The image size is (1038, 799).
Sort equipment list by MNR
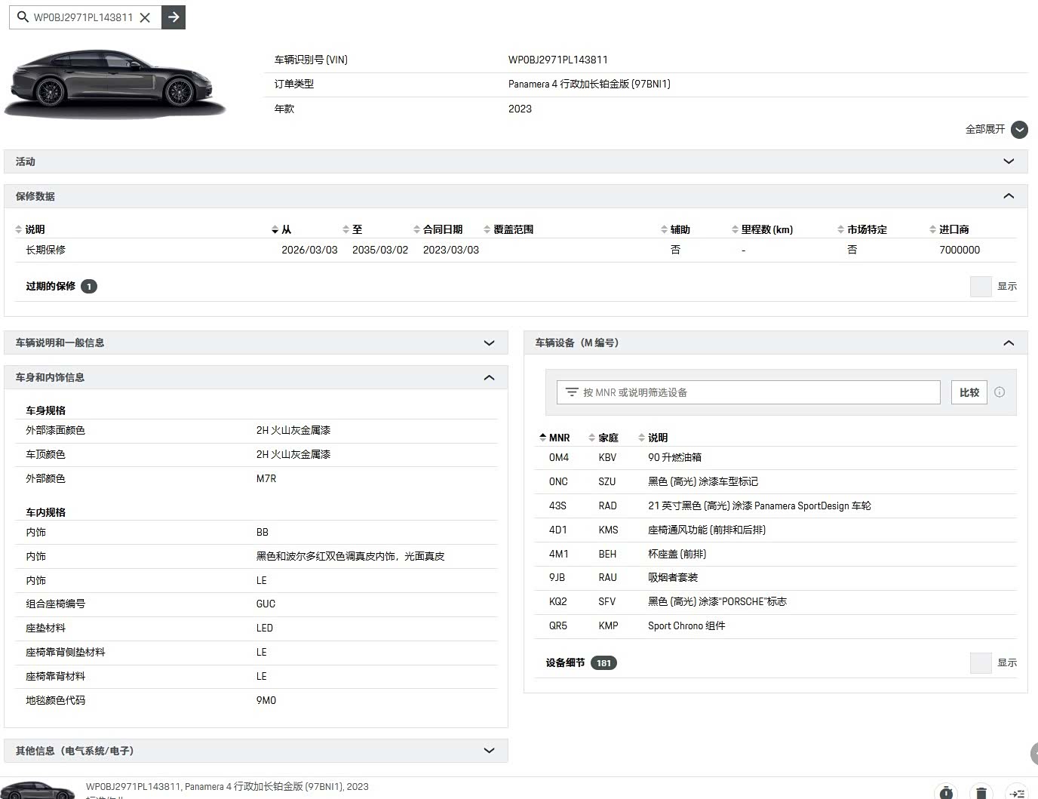[x=554, y=438]
